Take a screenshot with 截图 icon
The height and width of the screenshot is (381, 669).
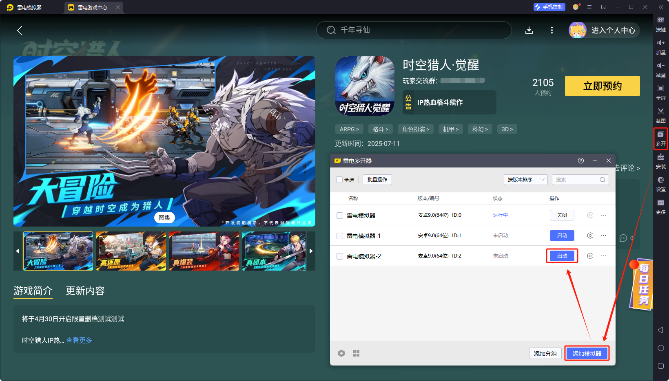(661, 115)
